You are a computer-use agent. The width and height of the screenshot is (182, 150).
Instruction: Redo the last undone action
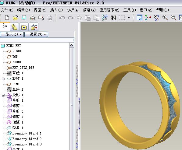click(71, 18)
